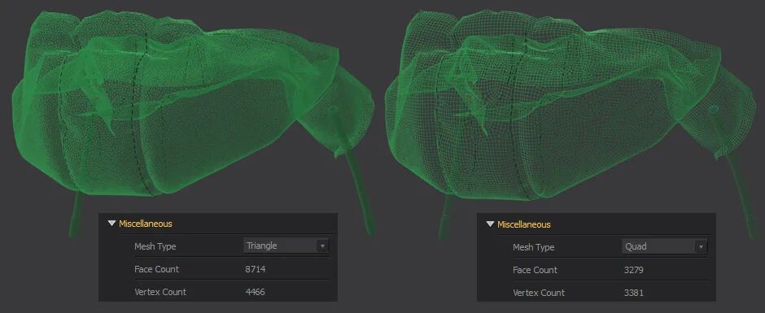Click the dropdown arrow beside Triangle
This screenshot has height=313, width=765.
coord(322,246)
